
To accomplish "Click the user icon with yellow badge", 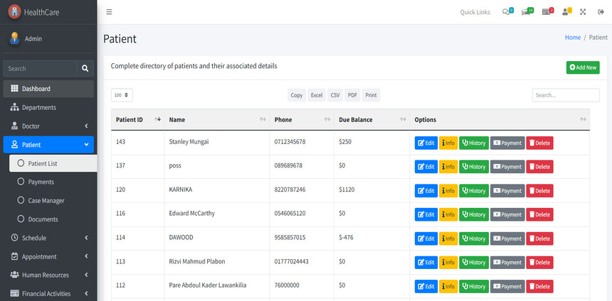I will point(566,12).
